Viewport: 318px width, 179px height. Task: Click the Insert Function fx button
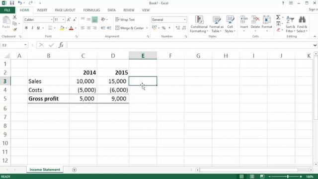pos(61,45)
